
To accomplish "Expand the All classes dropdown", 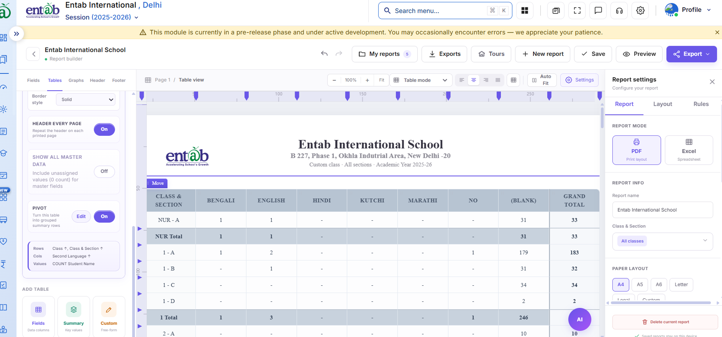I will [663, 241].
